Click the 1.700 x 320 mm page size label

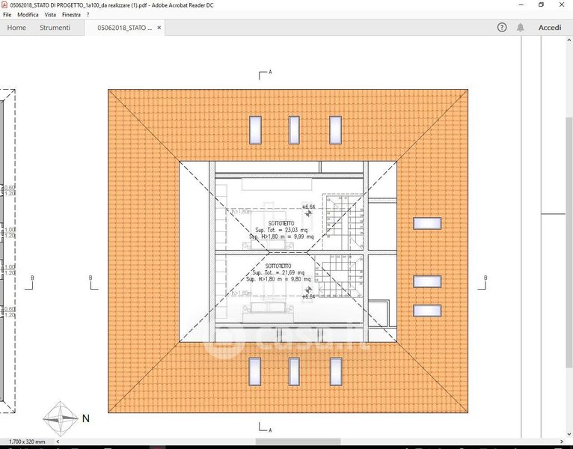coord(24,442)
